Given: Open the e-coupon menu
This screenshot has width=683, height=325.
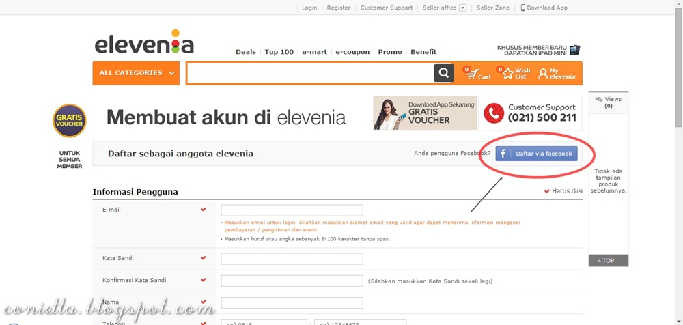Looking at the screenshot, I should [x=352, y=52].
